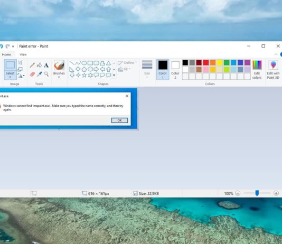Choose the Hexagon shape

[90, 69]
